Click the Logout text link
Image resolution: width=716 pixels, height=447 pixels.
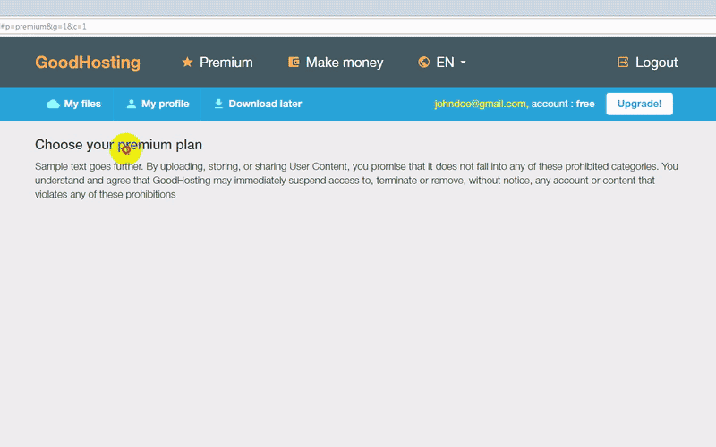[x=656, y=63]
